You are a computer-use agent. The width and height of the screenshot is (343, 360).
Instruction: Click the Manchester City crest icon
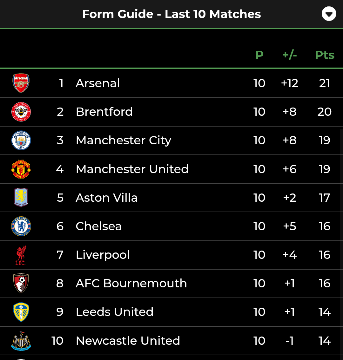[x=21, y=141]
